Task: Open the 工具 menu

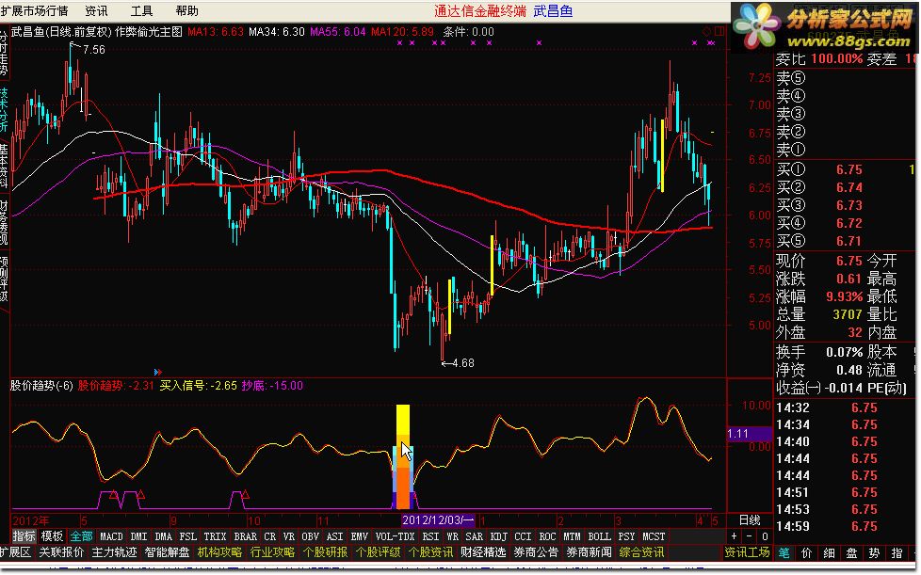Action: coord(141,10)
